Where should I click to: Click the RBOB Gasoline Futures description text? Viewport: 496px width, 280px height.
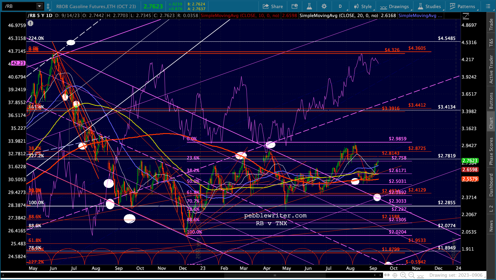tap(96, 6)
